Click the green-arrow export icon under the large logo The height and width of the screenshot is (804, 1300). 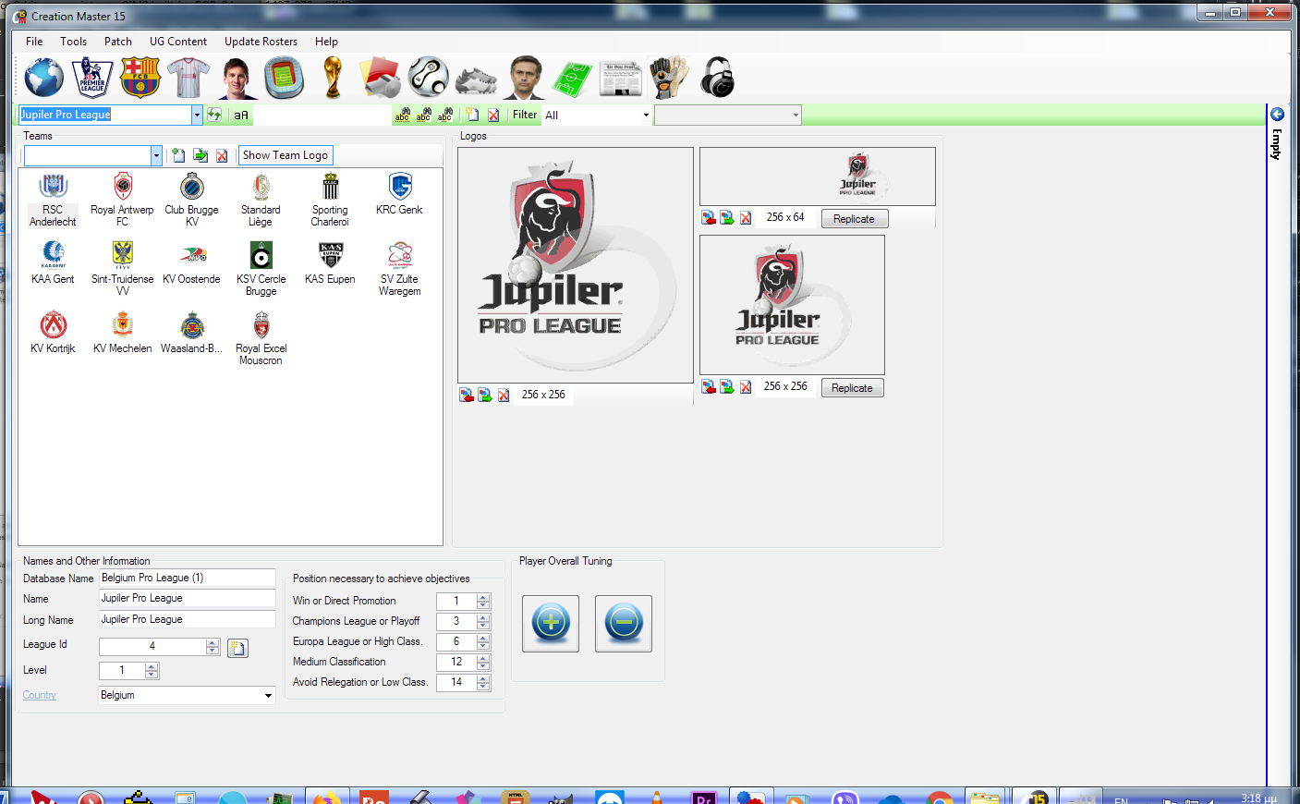coord(485,395)
